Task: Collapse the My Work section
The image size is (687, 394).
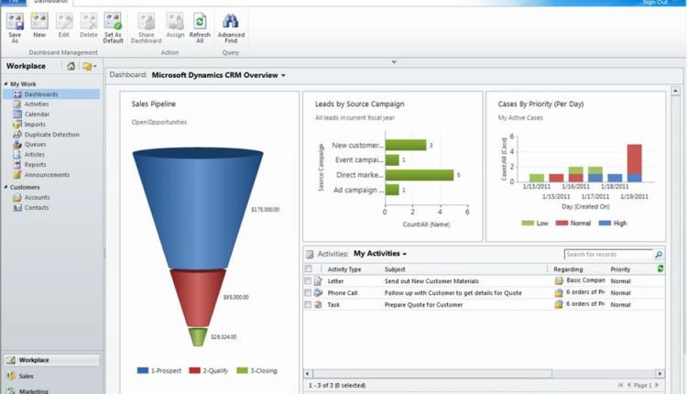Action: click(5, 84)
